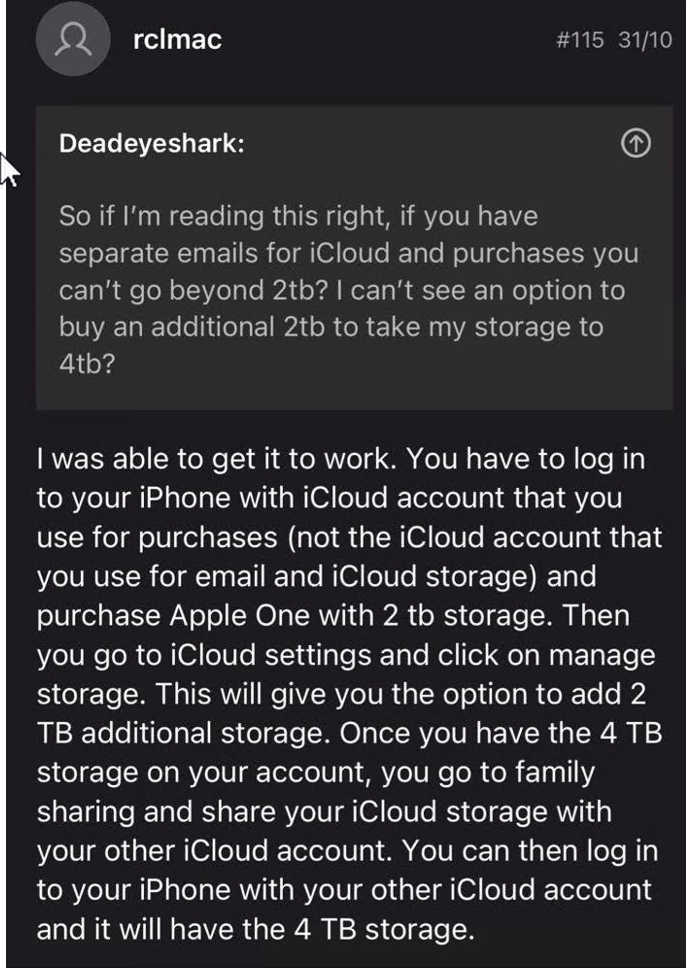The height and width of the screenshot is (968, 686).
Task: Click the line "purchase Apple One with 2 tb storage"
Action: pyautogui.click(x=333, y=616)
